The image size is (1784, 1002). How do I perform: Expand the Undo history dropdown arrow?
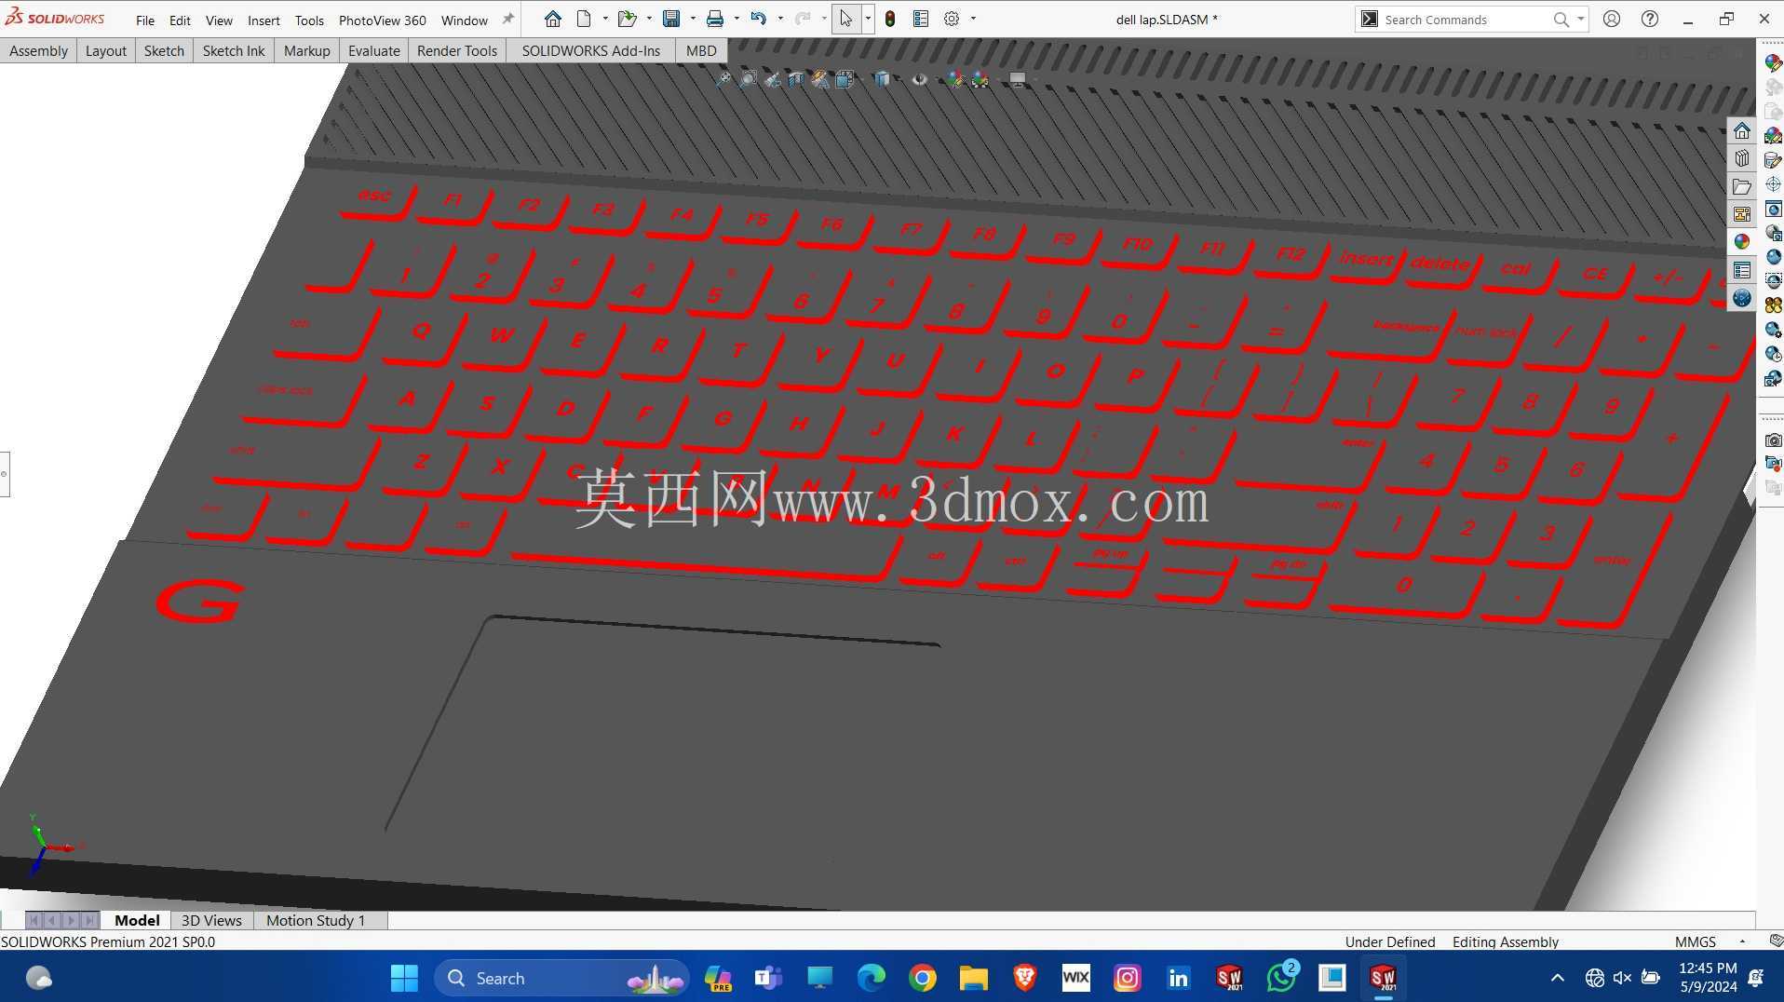pyautogui.click(x=780, y=19)
